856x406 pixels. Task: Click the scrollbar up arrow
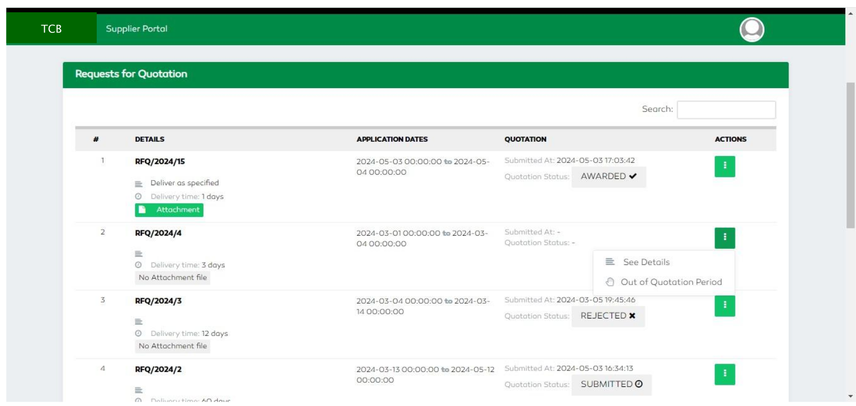[851, 13]
